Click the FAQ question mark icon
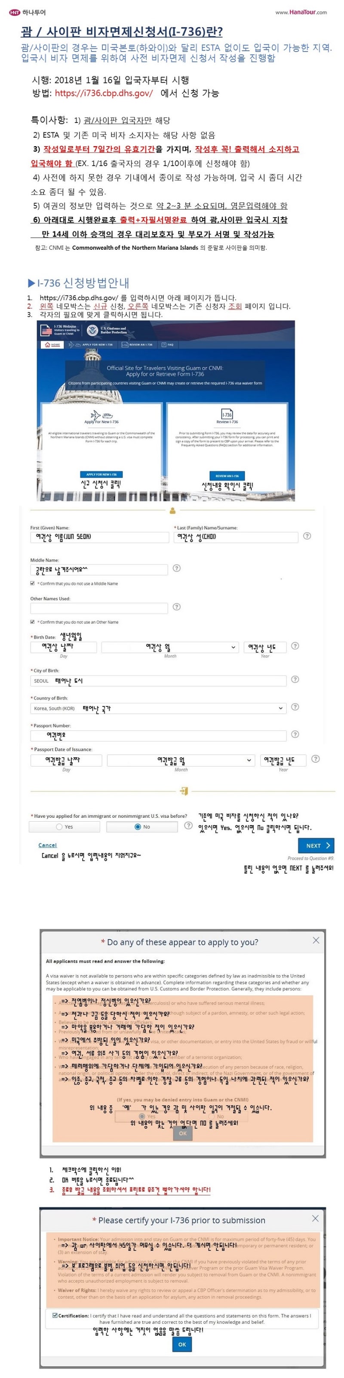Image resolution: width=344 pixels, height=1378 pixels. pyautogui.click(x=165, y=344)
